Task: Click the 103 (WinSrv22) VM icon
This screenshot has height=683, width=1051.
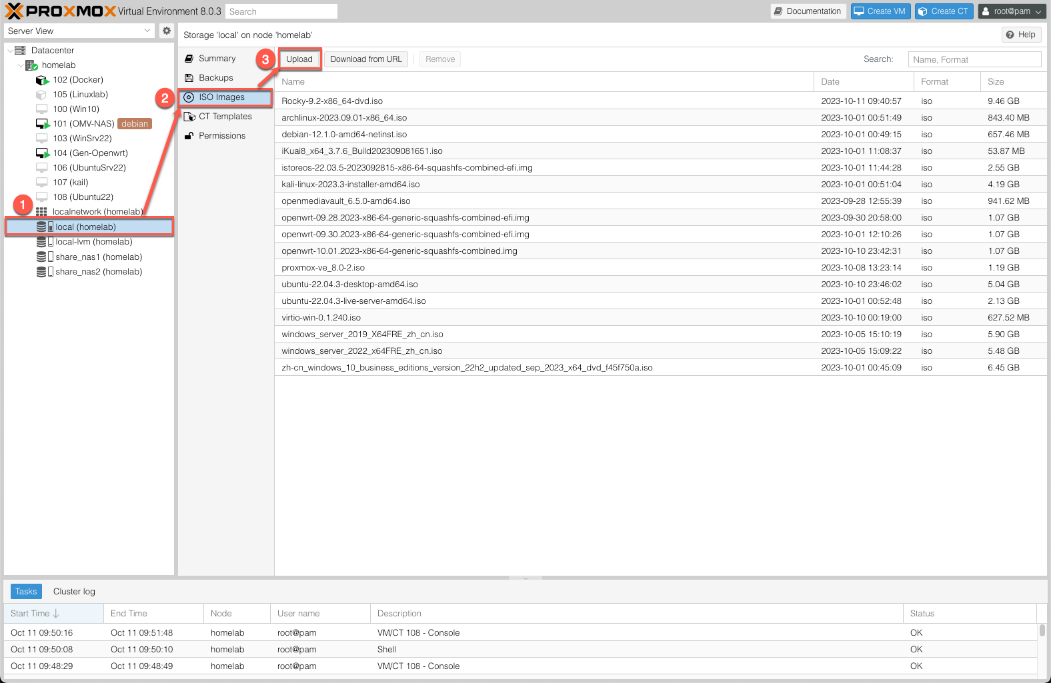Action: click(42, 139)
